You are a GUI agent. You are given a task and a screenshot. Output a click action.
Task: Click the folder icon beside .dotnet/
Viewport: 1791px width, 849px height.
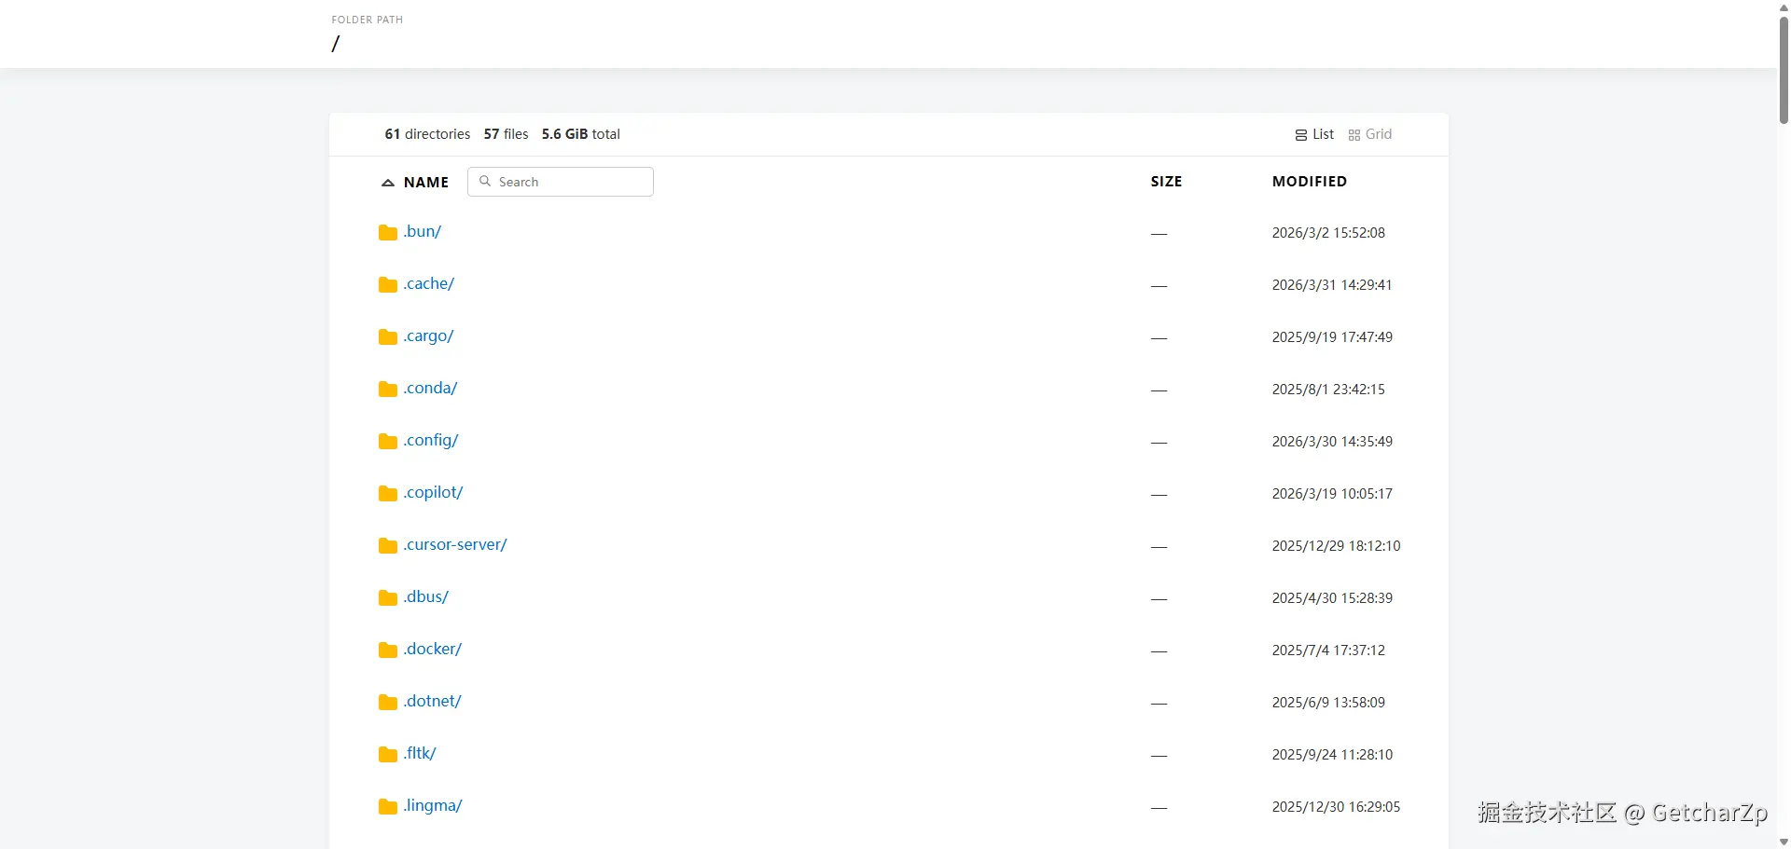(x=388, y=702)
